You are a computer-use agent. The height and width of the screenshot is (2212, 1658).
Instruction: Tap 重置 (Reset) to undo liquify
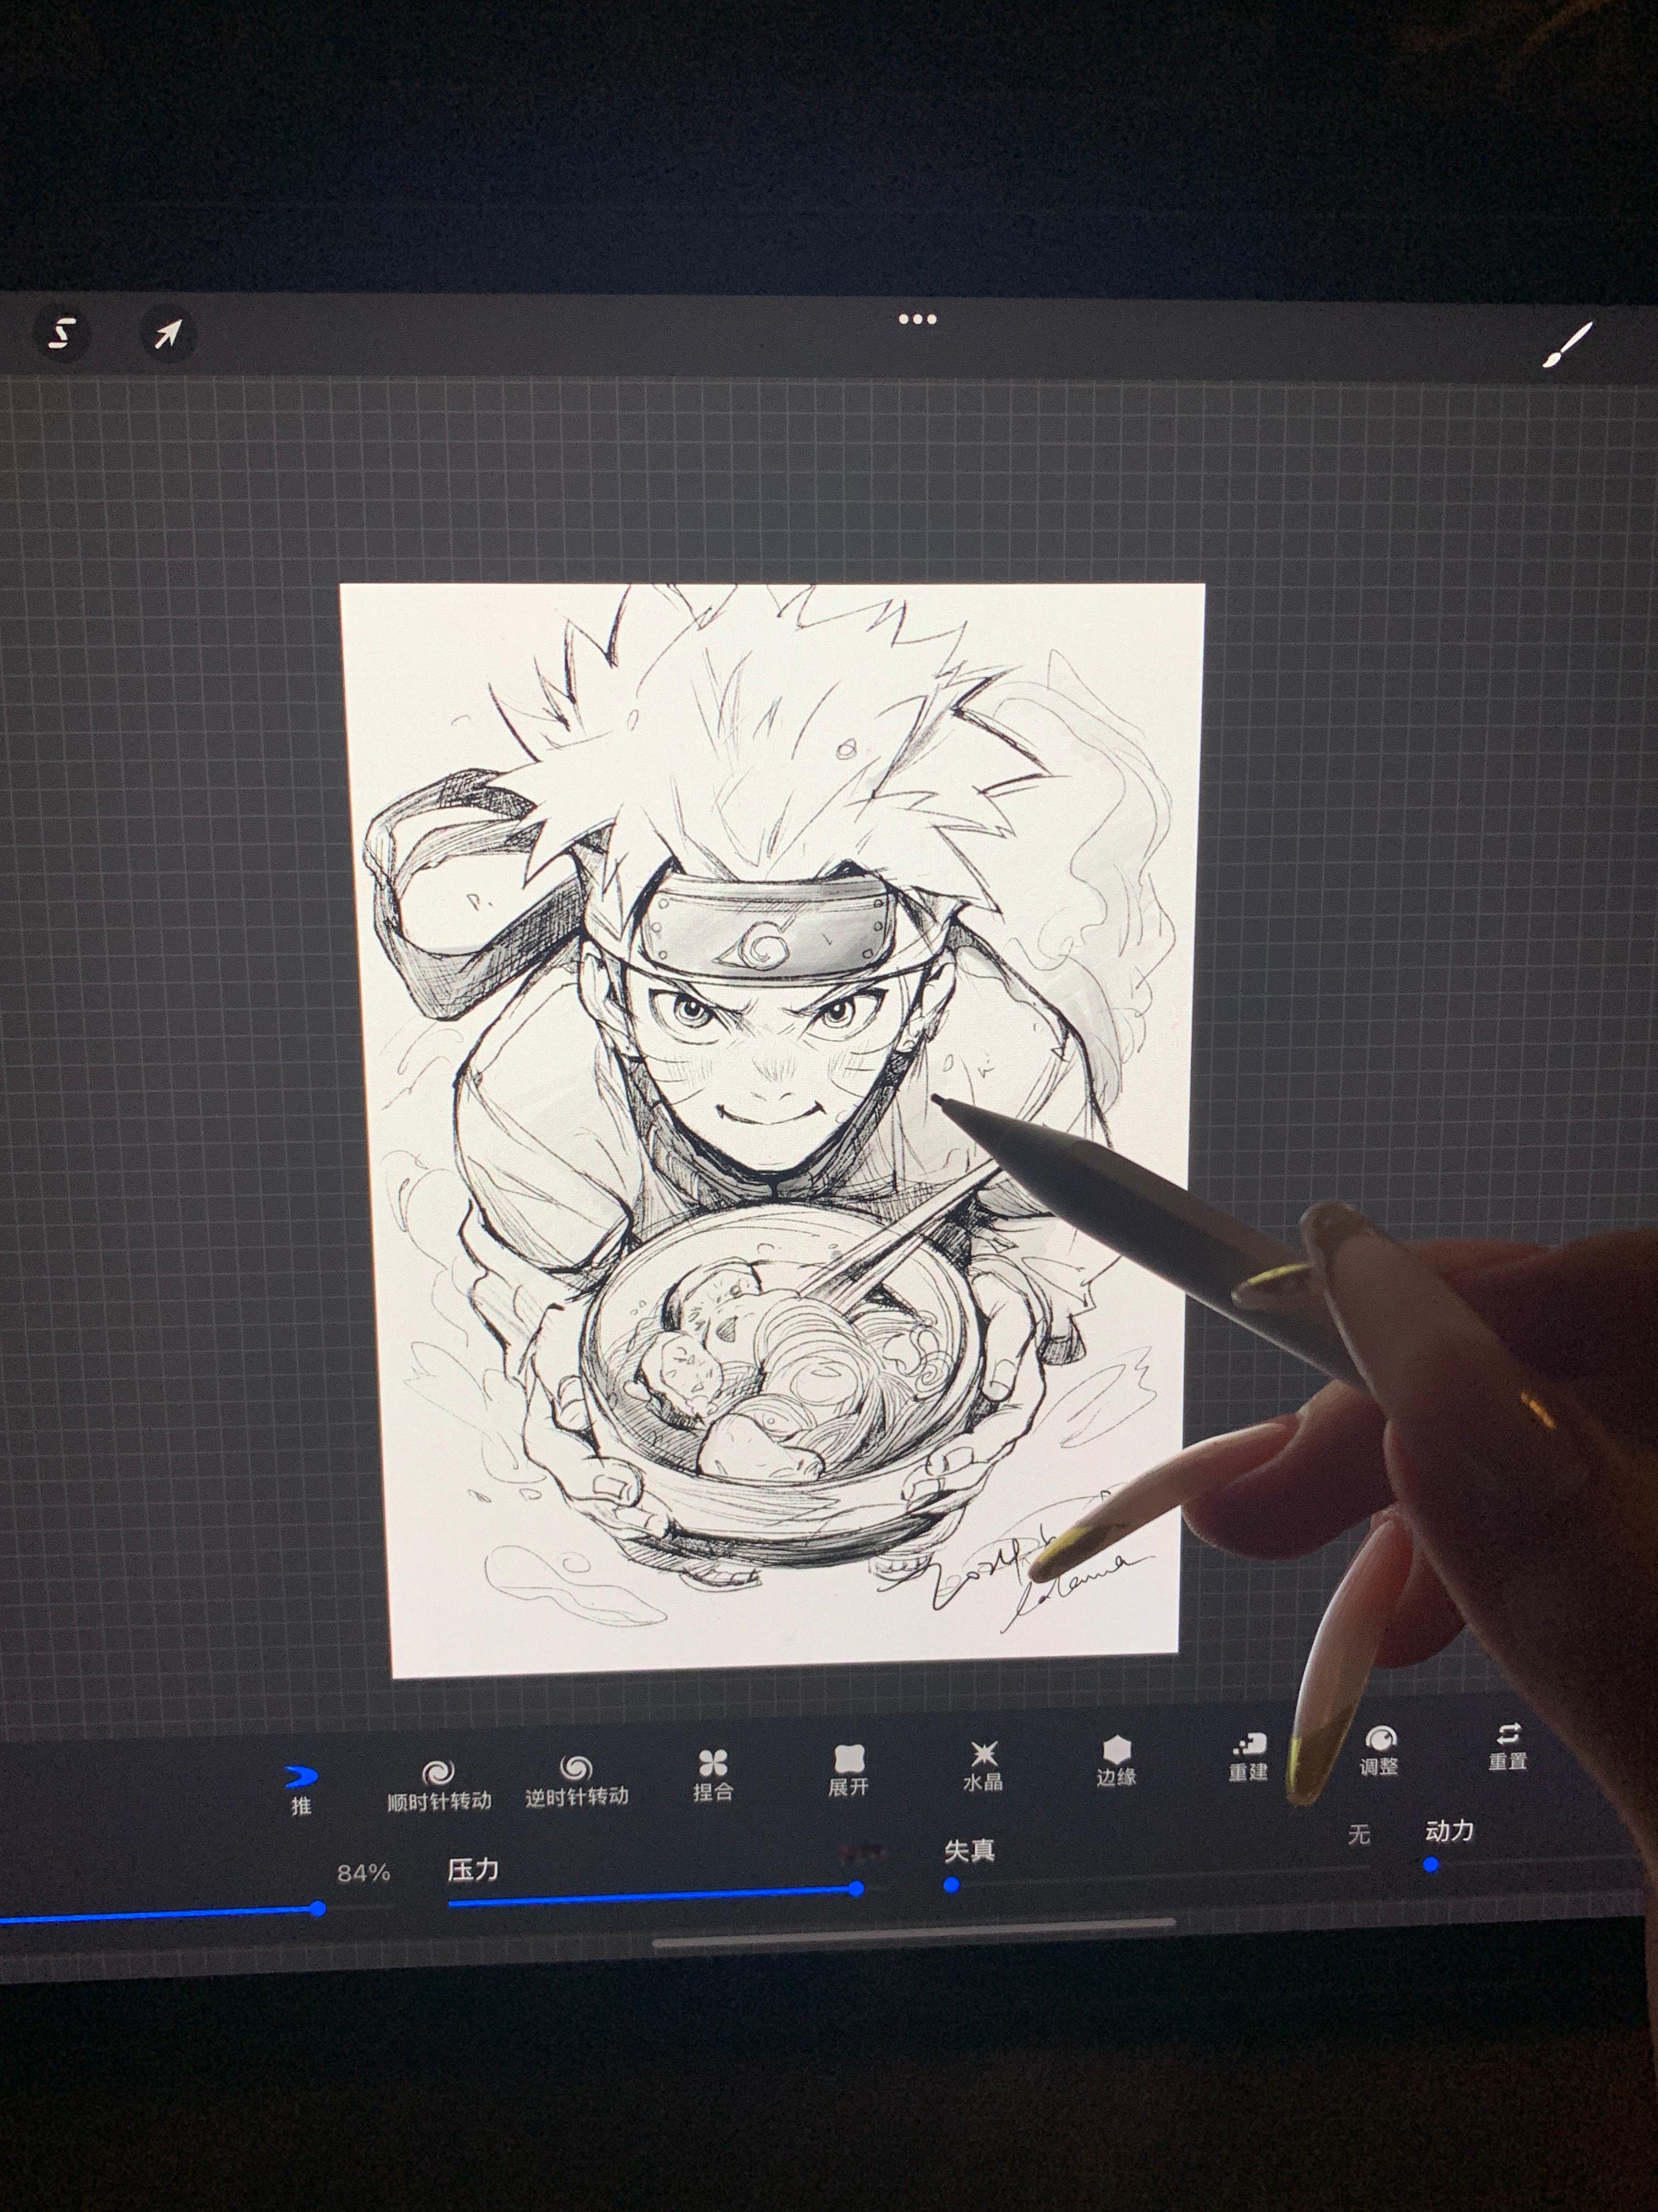click(1507, 1747)
